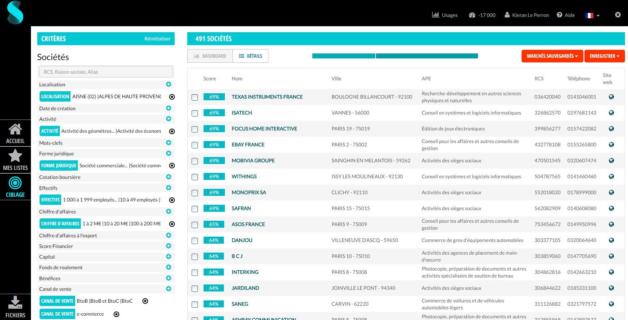Viewport: 628px width, 320px height.
Task: Click the Aide help icon
Action: point(559,15)
